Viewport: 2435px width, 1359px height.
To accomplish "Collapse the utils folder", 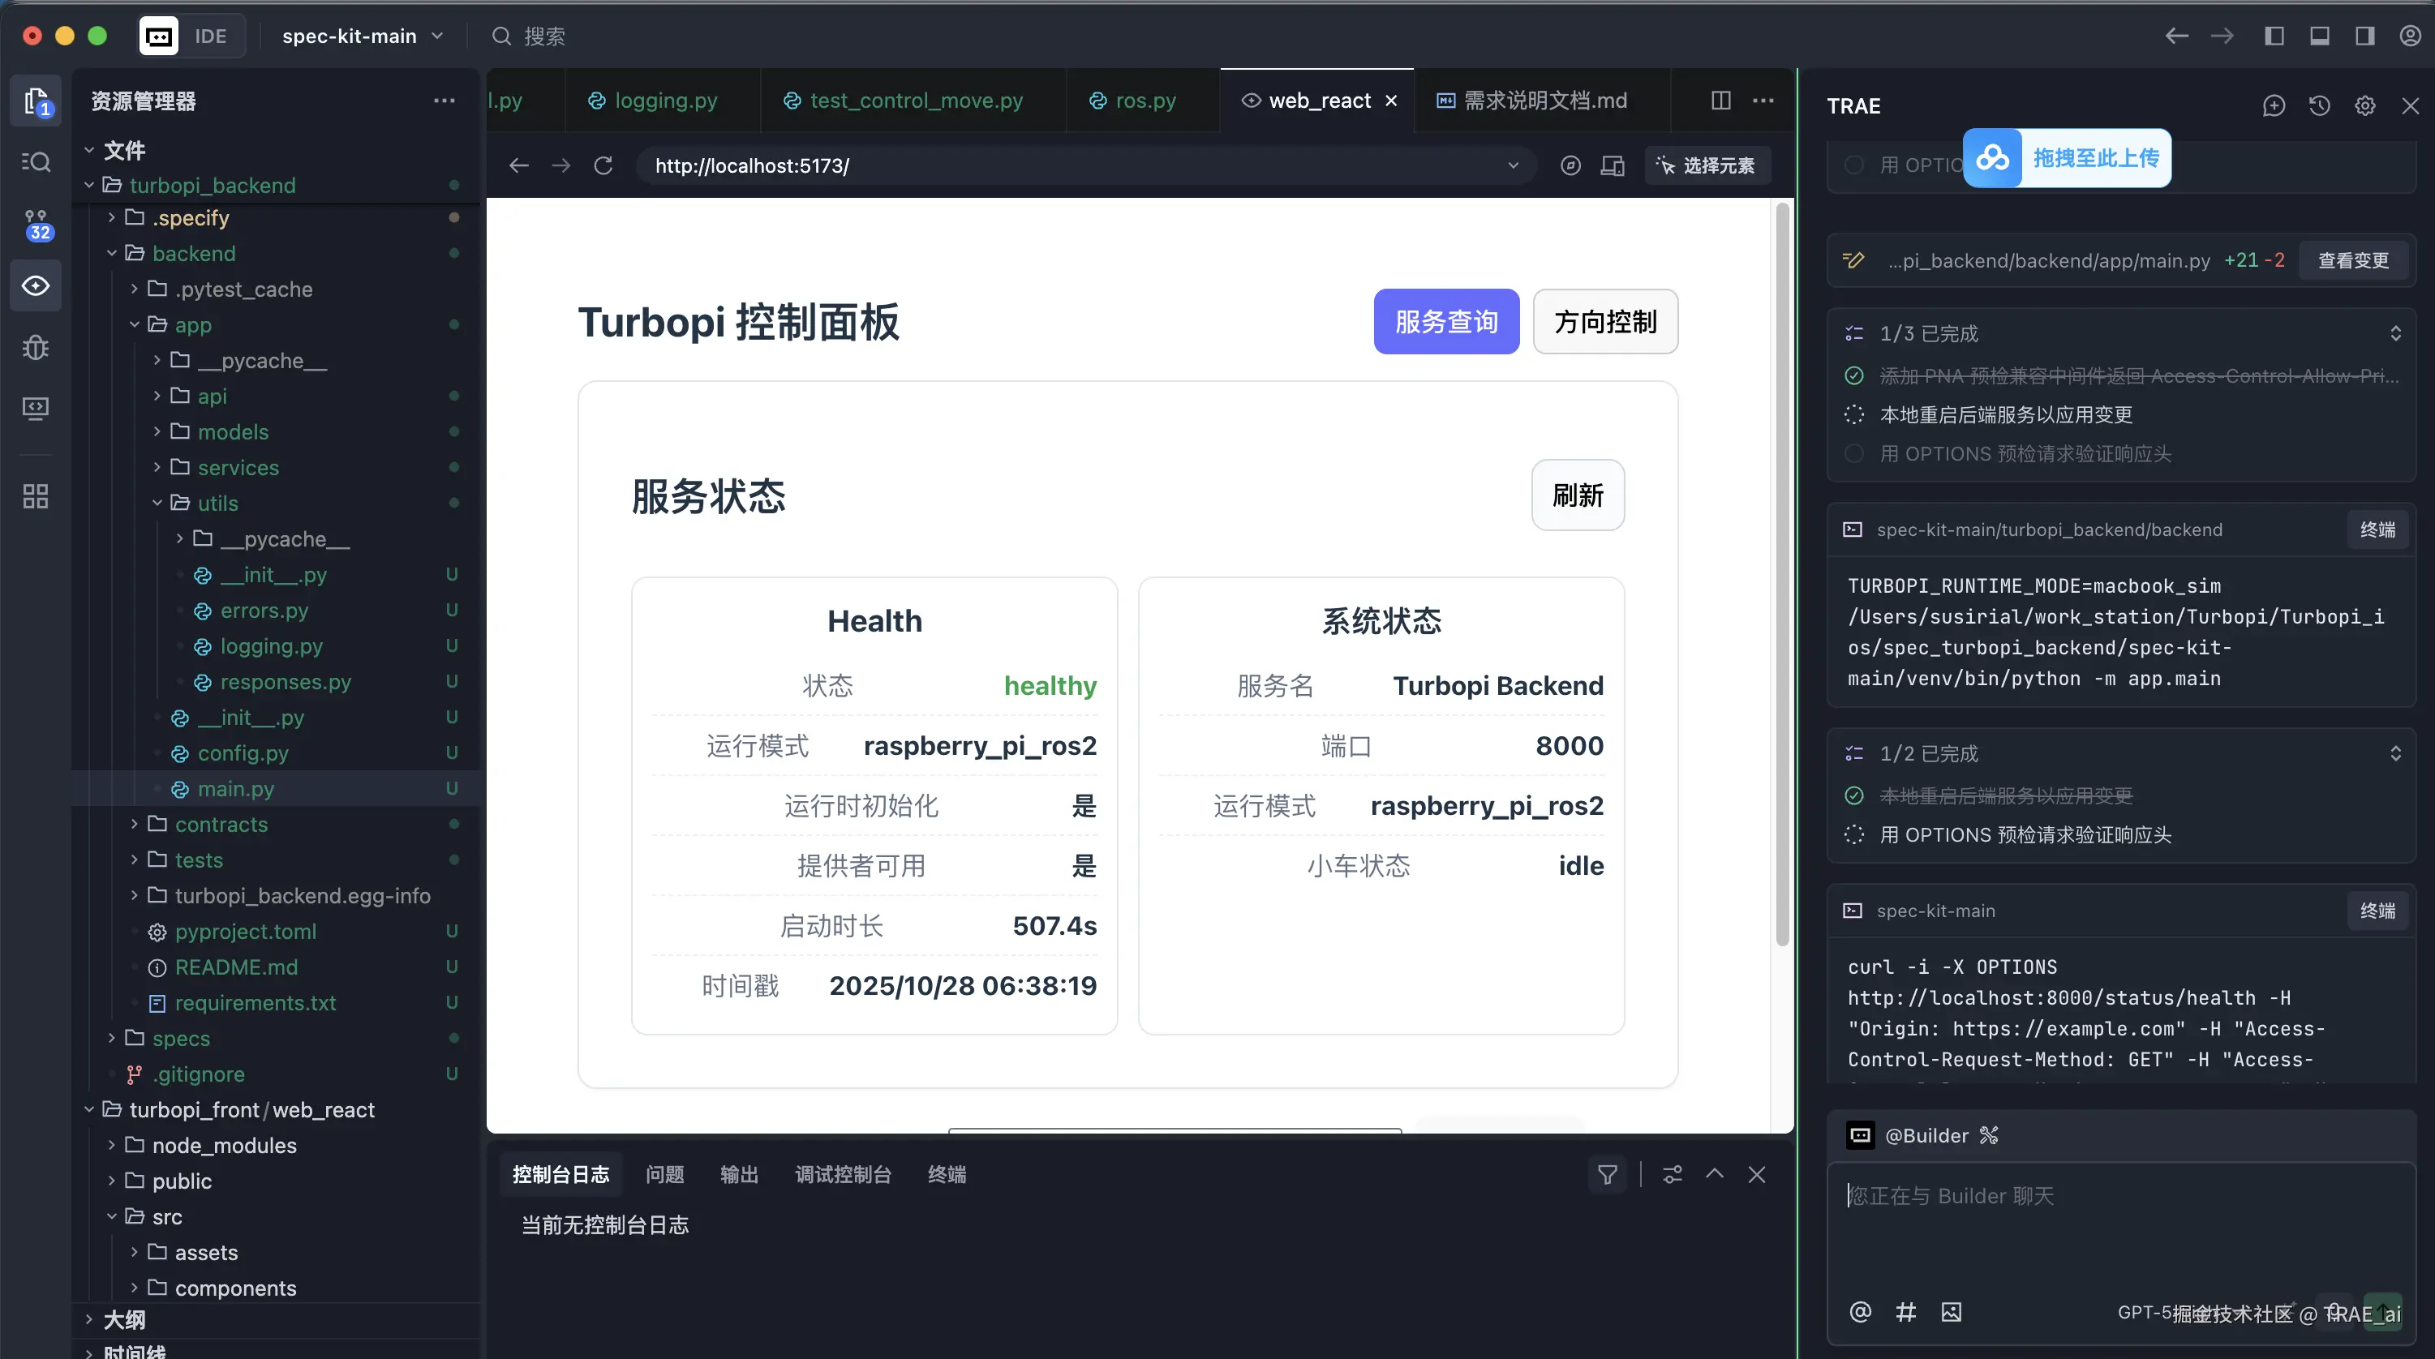I will click(x=217, y=503).
